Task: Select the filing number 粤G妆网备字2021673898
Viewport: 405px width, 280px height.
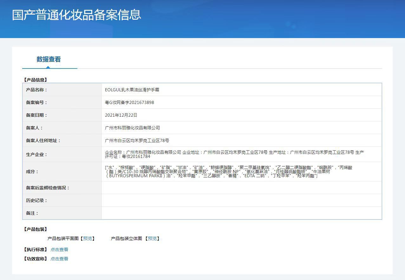Action: [x=129, y=102]
